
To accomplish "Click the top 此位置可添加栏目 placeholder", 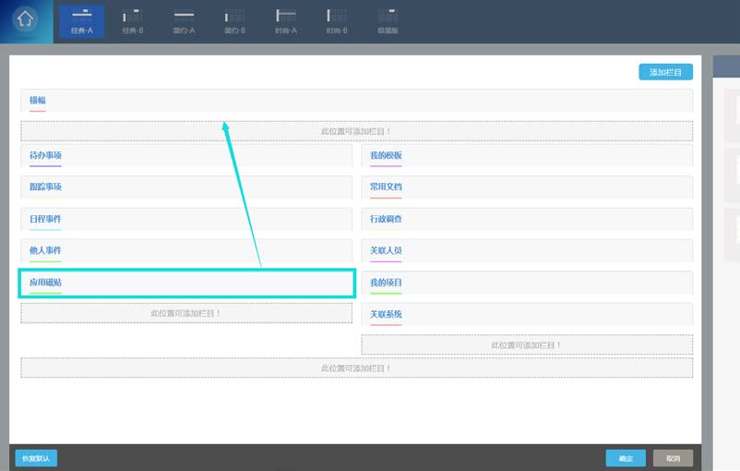I will pyautogui.click(x=356, y=131).
